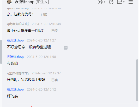Image resolution: width=140 pixels, height=107 pixels.
Task: Click the 夜流珠shop sender name at 12:11:58
Action: click(15, 57)
